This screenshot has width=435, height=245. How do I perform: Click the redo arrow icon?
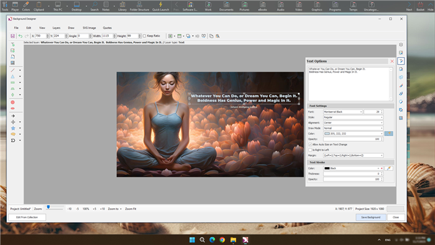27,36
